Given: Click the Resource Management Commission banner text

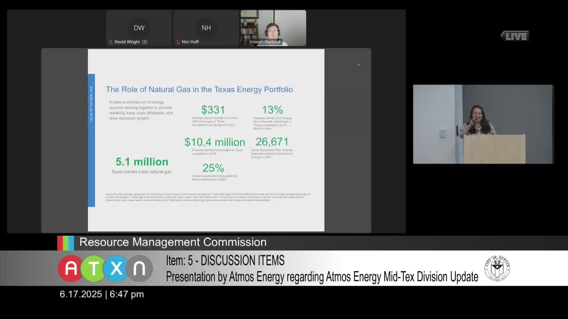Looking at the screenshot, I should 173,242.
